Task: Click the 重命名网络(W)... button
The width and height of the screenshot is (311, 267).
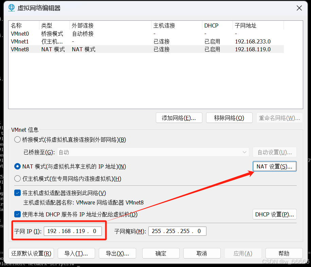Action: click(x=279, y=118)
